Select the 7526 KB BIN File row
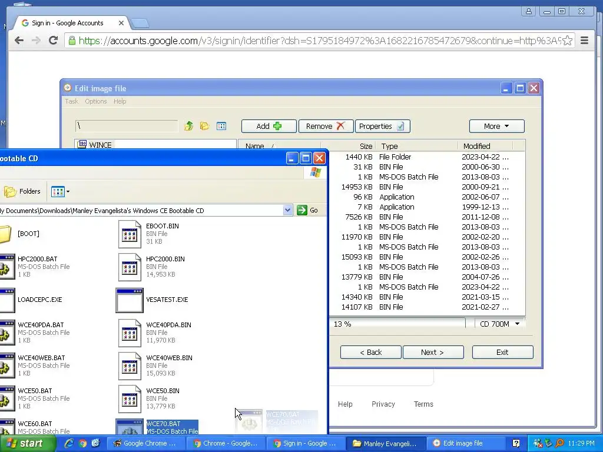Screen dimensions: 603x452 [x=426, y=217]
